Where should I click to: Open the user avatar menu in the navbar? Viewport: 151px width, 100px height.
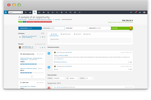(145, 12)
